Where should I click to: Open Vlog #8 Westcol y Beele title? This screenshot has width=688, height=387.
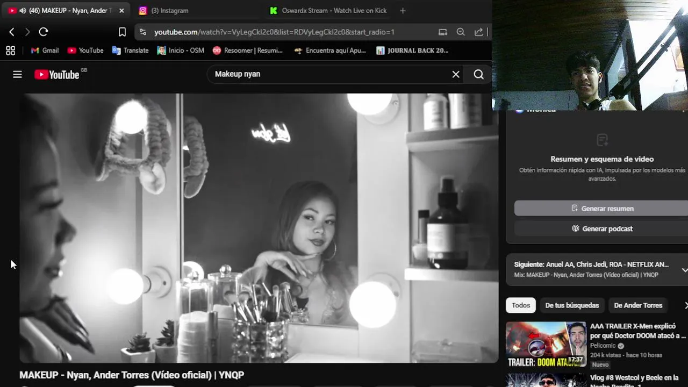(x=634, y=381)
